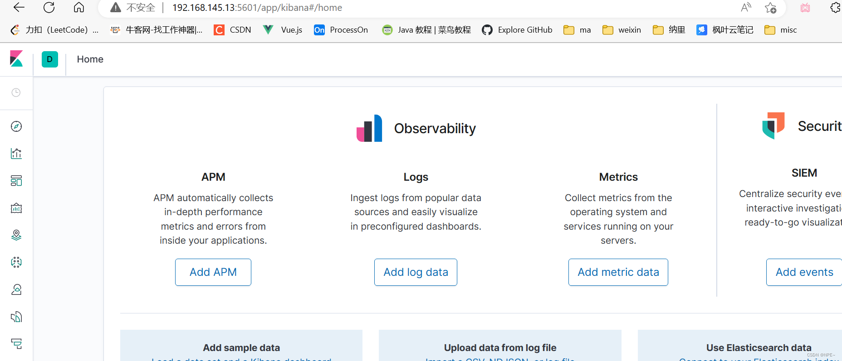Open Use Elasticsearch data card
This screenshot has width=842, height=361.
point(740,346)
